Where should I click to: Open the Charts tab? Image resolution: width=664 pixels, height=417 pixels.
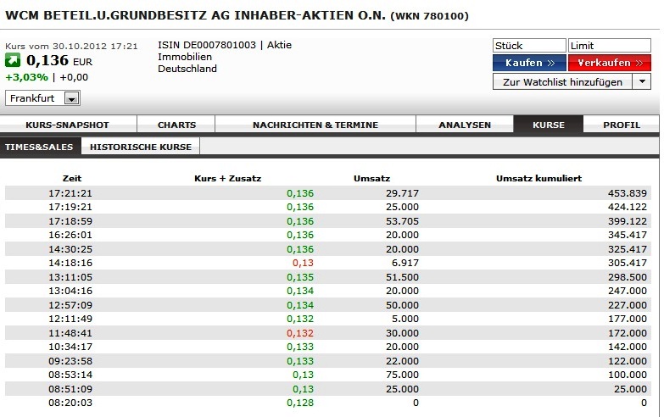(176, 125)
